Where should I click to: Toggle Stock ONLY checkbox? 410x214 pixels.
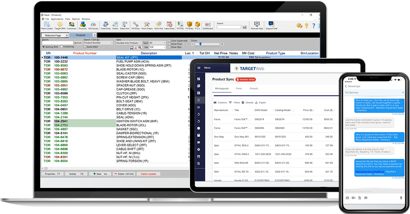coord(85,47)
